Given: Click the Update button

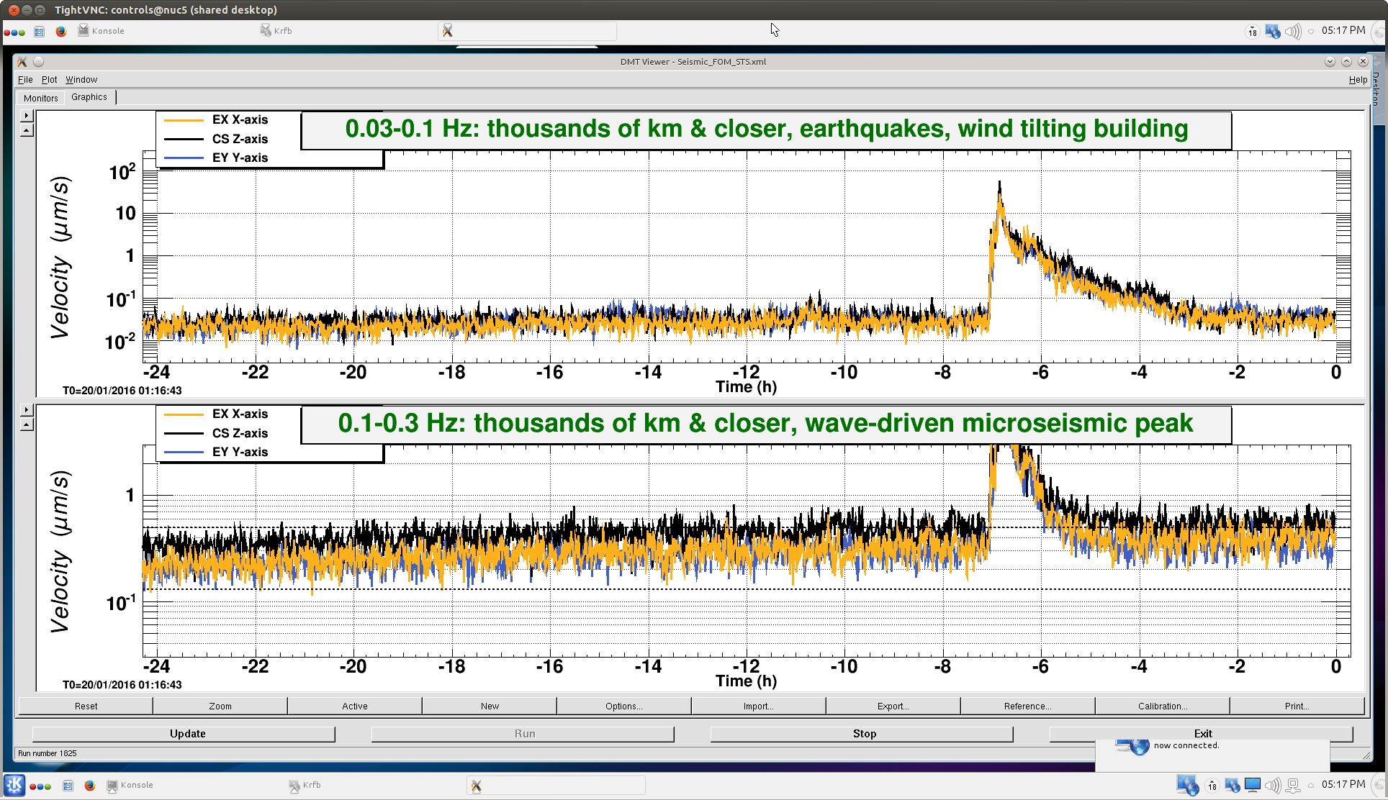Looking at the screenshot, I should [x=187, y=733].
